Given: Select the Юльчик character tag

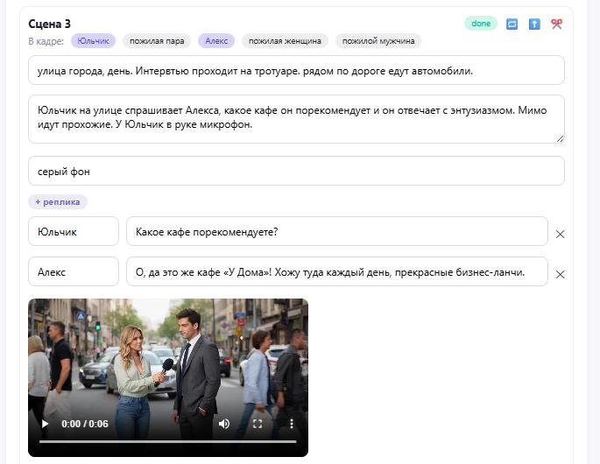Looking at the screenshot, I should (93, 41).
